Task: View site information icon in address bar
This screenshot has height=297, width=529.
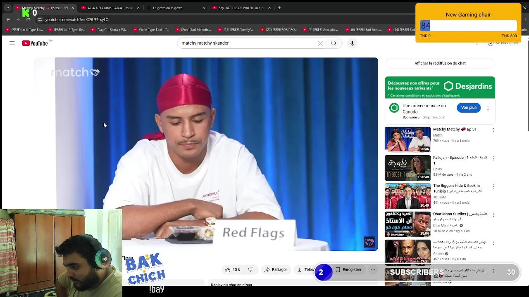Action: tap(40, 19)
